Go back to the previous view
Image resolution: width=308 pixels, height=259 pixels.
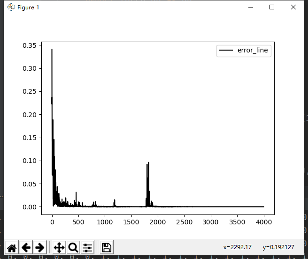(x=26, y=247)
